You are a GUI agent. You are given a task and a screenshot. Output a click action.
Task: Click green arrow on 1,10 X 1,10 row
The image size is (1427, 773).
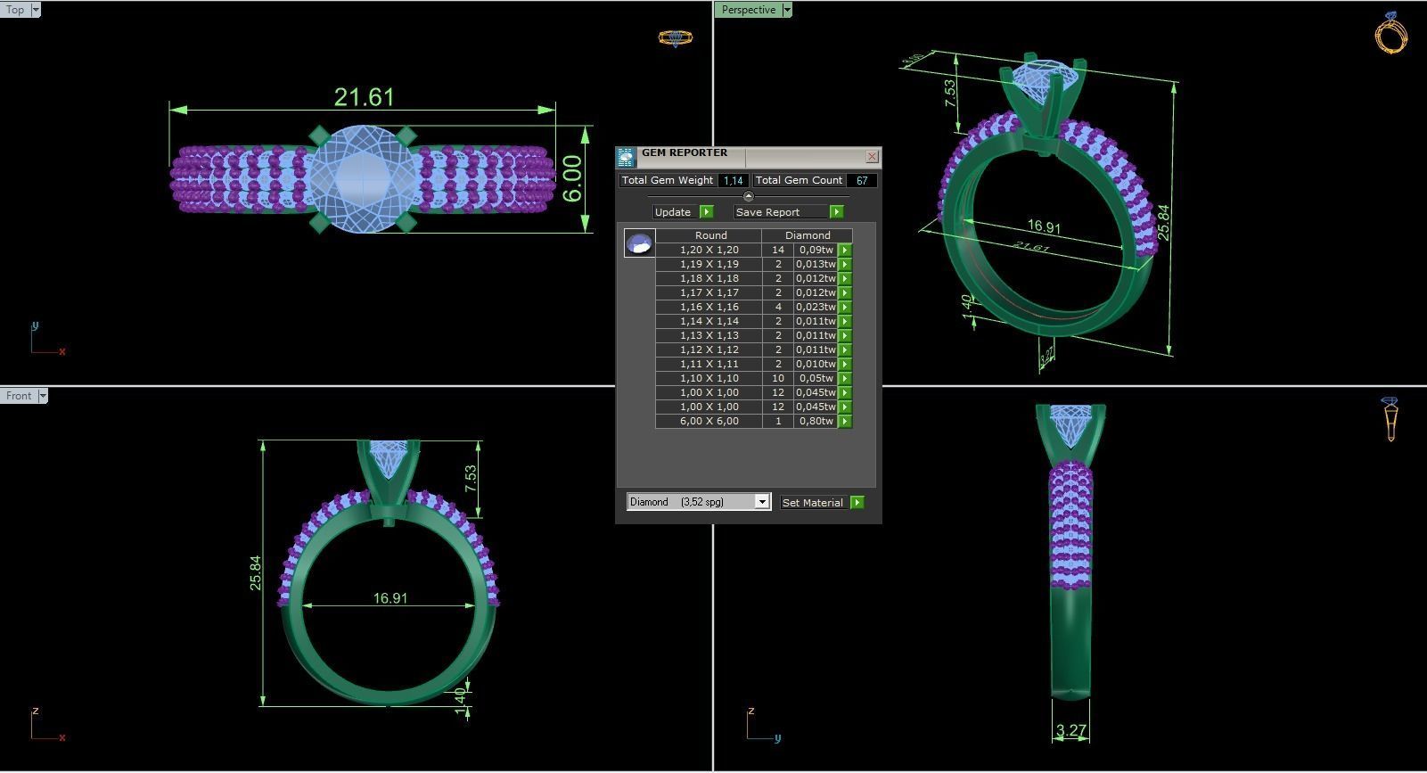(x=845, y=379)
